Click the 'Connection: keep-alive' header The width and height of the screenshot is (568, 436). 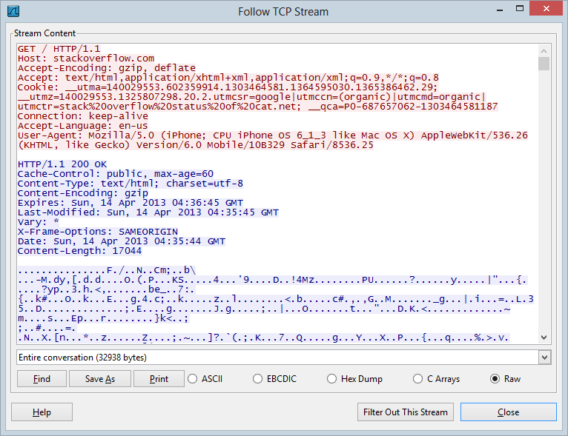pyautogui.click(x=83, y=116)
